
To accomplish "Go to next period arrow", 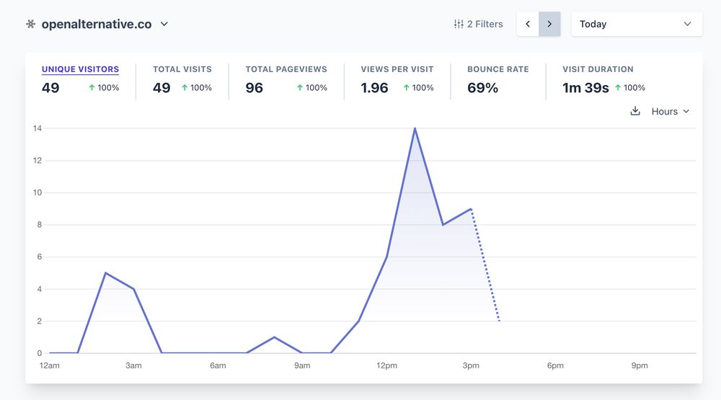I will click(549, 24).
